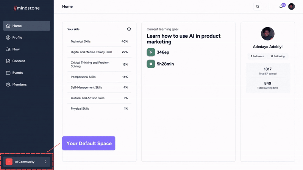This screenshot has height=170, width=303.
Task: Open the notifications bell icon
Action: pyautogui.click(x=281, y=6)
